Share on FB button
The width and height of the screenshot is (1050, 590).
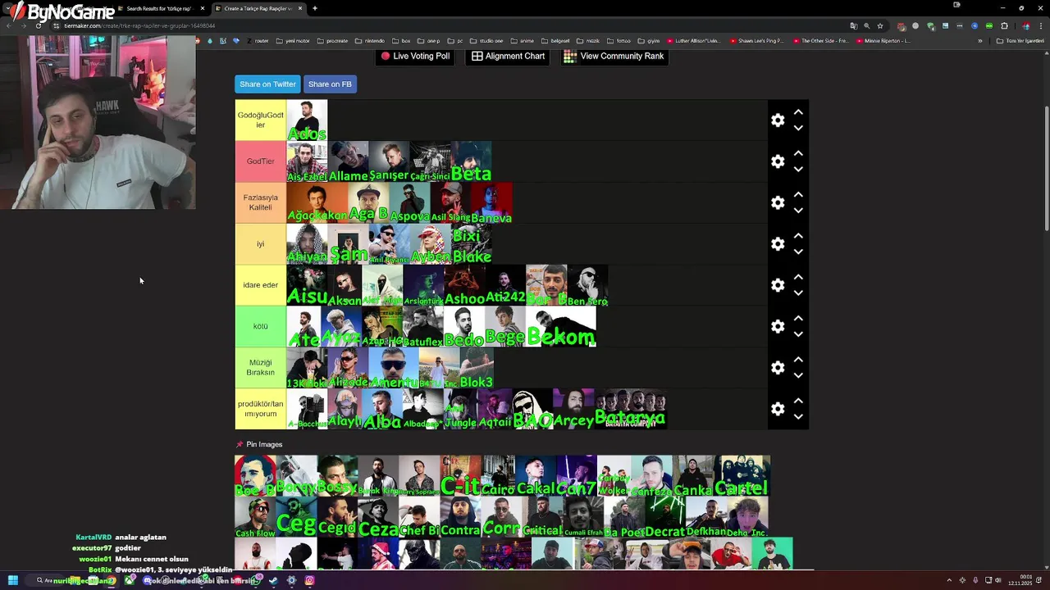click(330, 84)
